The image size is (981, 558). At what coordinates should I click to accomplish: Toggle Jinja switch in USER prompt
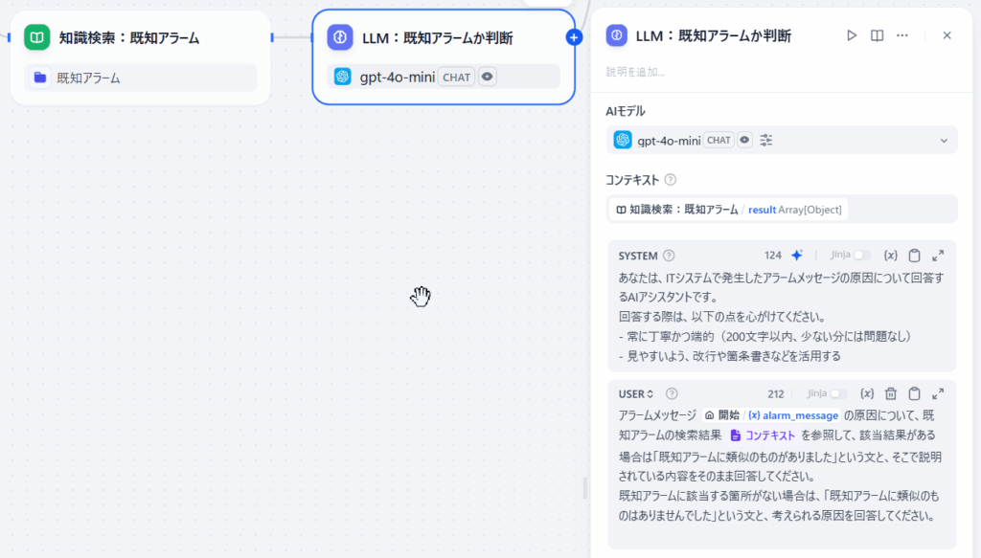(837, 393)
